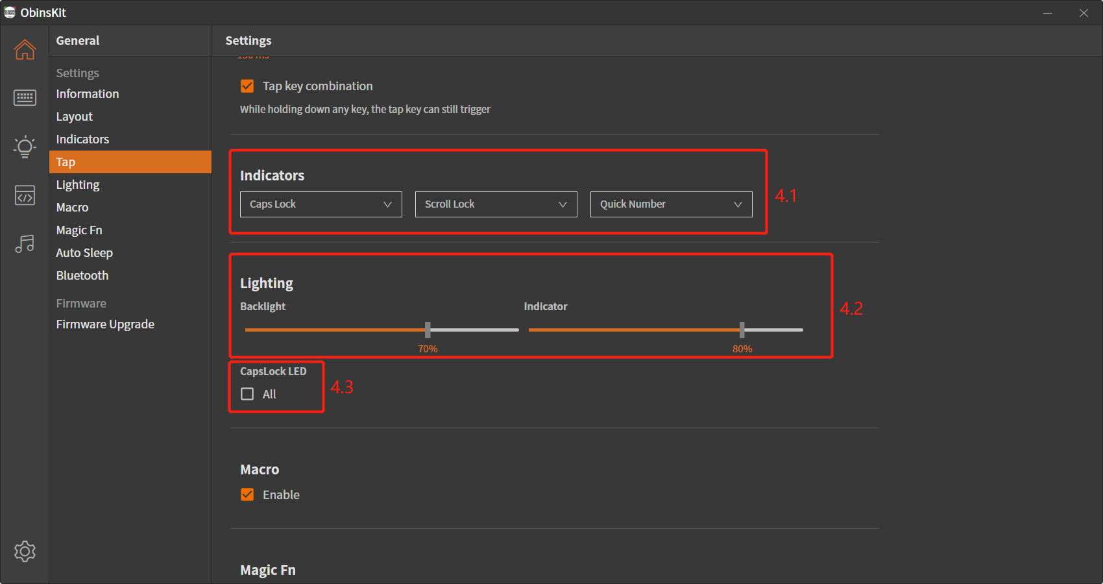Click the Macro section heading

click(x=260, y=469)
